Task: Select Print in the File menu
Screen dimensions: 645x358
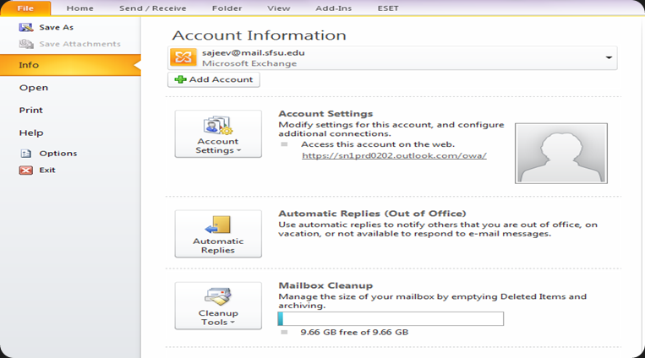Action: 31,110
